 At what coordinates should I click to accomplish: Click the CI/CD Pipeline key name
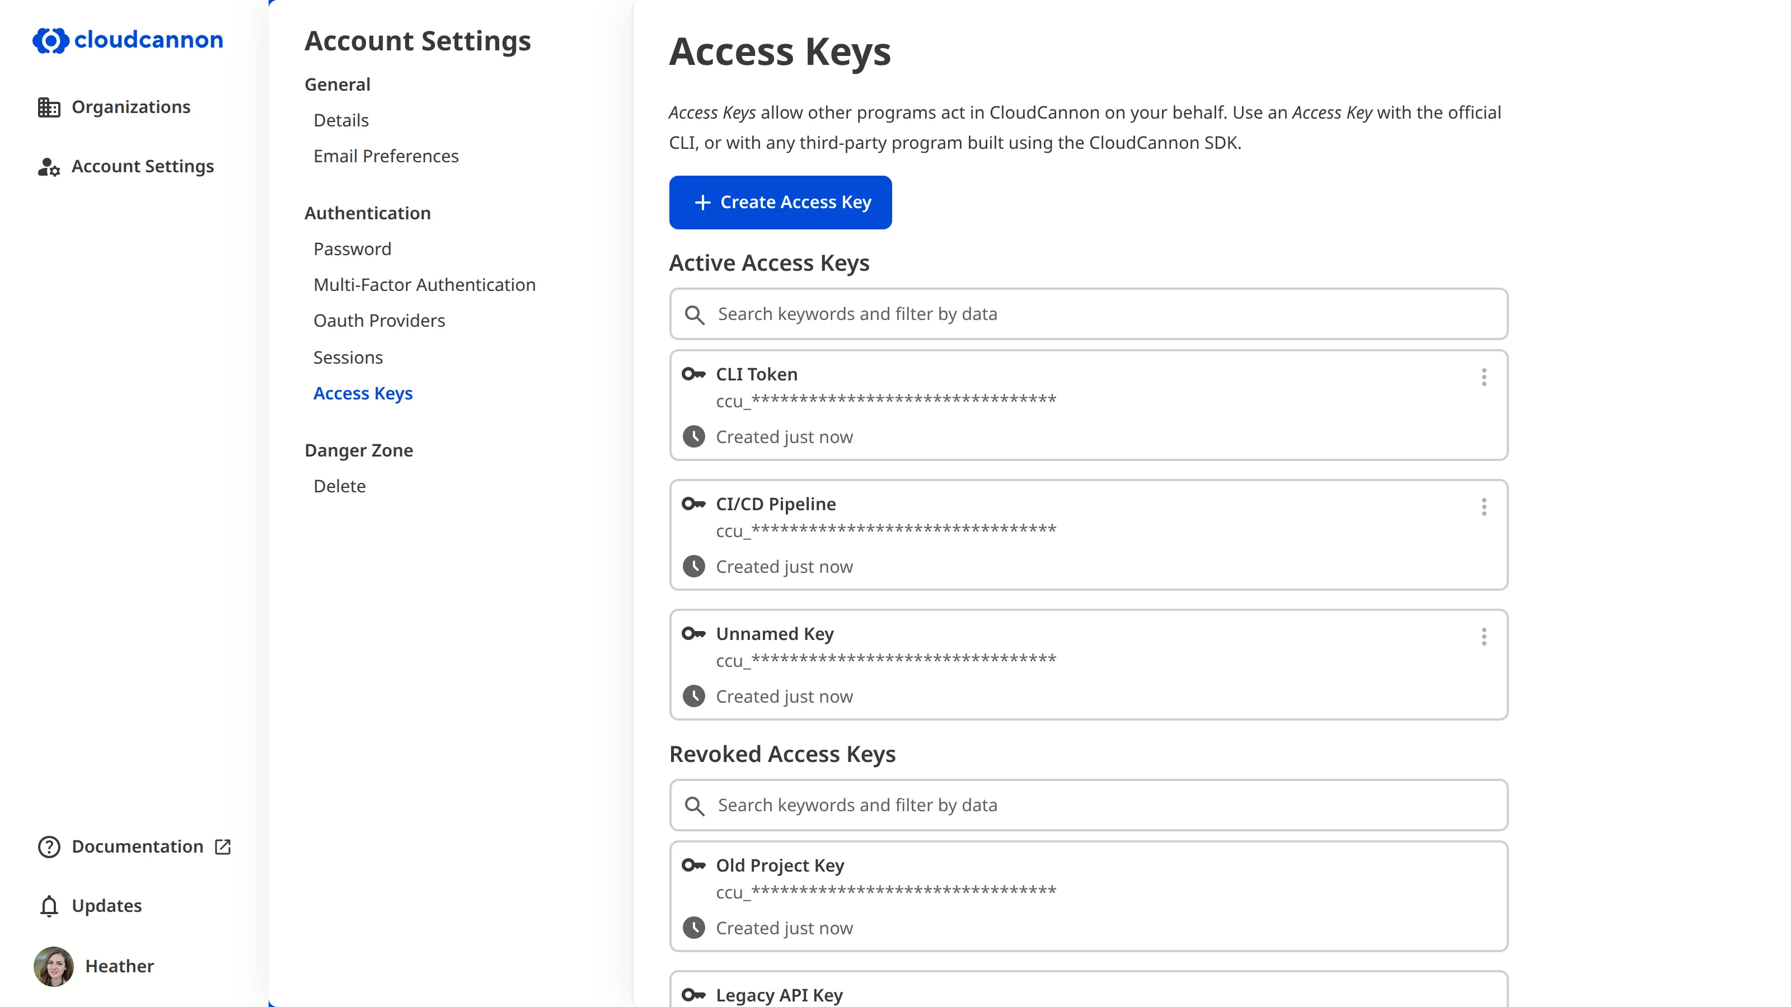point(776,504)
